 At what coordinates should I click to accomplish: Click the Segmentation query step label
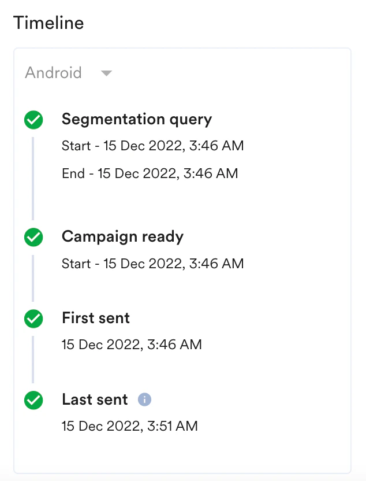tap(137, 119)
